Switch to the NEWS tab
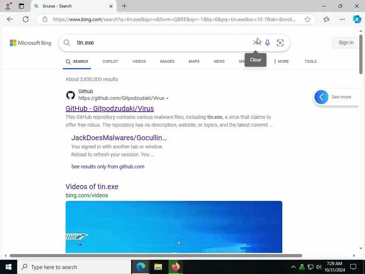 [x=219, y=61]
